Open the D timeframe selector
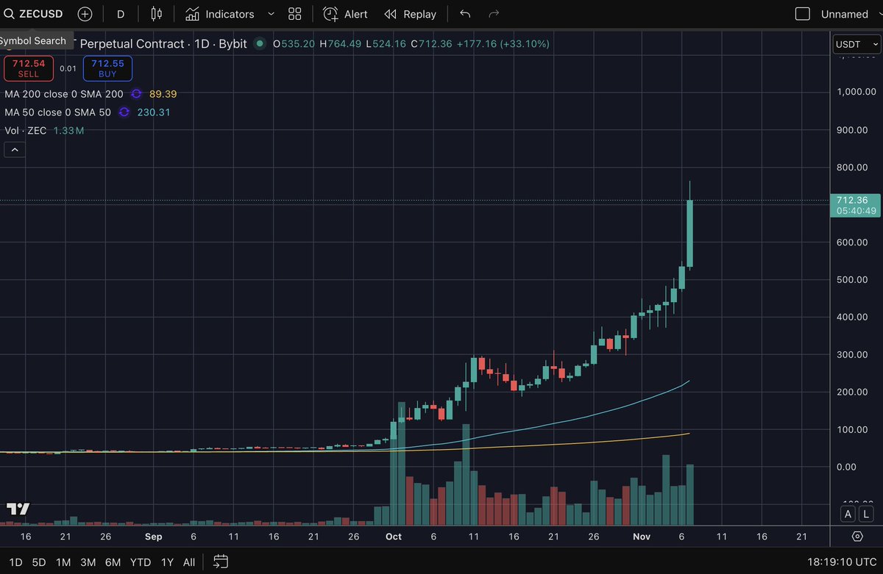 121,14
